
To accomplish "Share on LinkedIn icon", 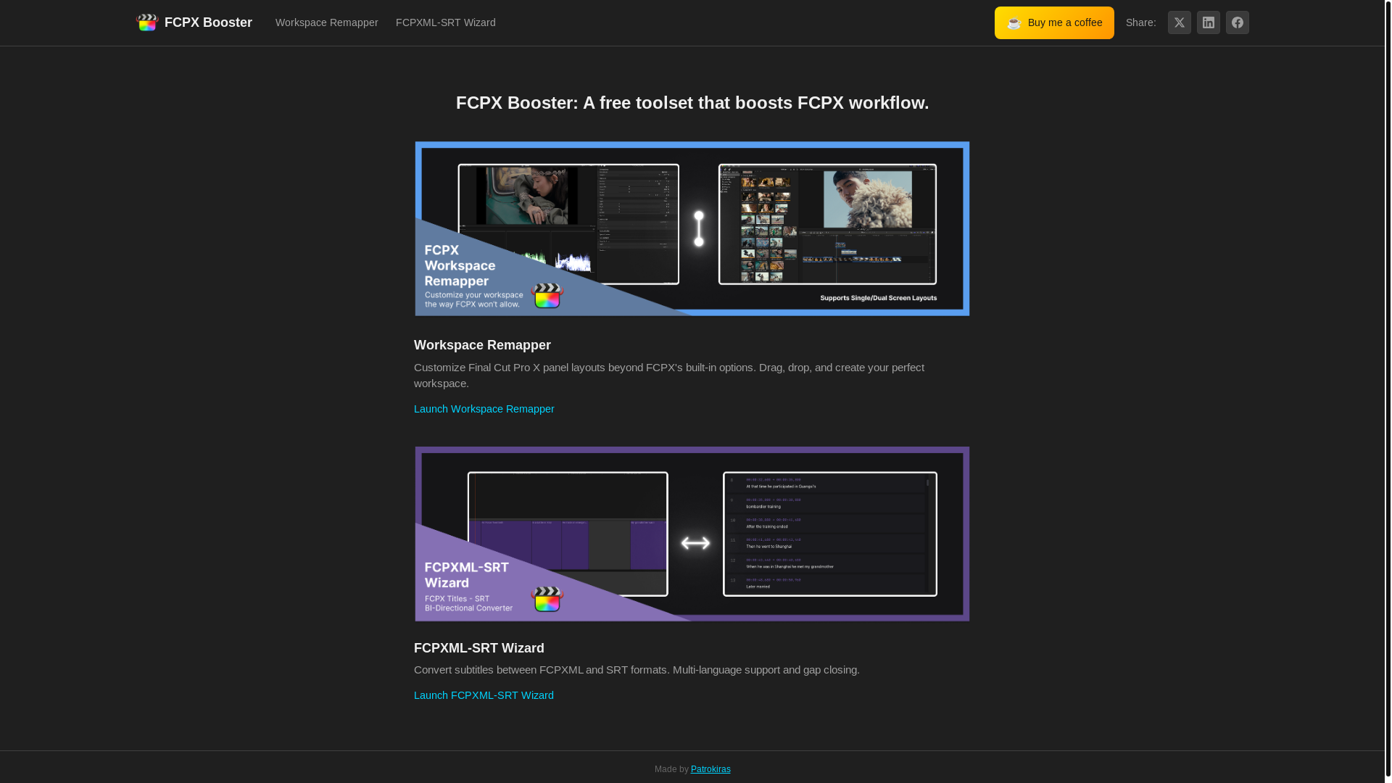I will point(1209,22).
